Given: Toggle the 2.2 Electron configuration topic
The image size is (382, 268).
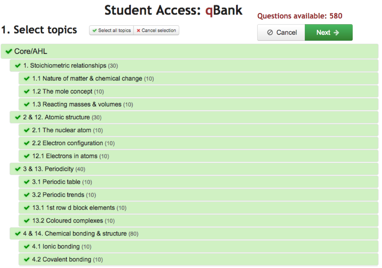Looking at the screenshot, I should [199, 143].
